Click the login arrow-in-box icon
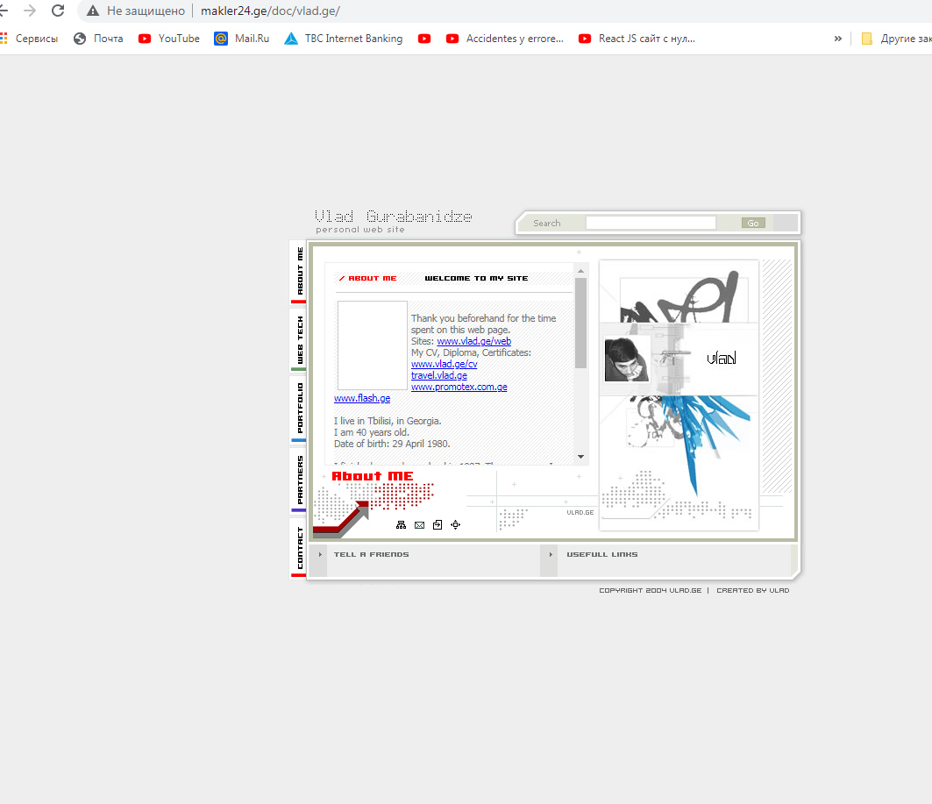The width and height of the screenshot is (932, 804). (x=438, y=525)
